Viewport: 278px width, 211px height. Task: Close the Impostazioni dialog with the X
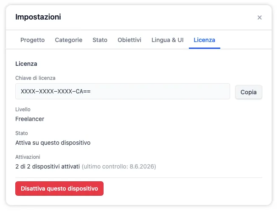tap(259, 17)
